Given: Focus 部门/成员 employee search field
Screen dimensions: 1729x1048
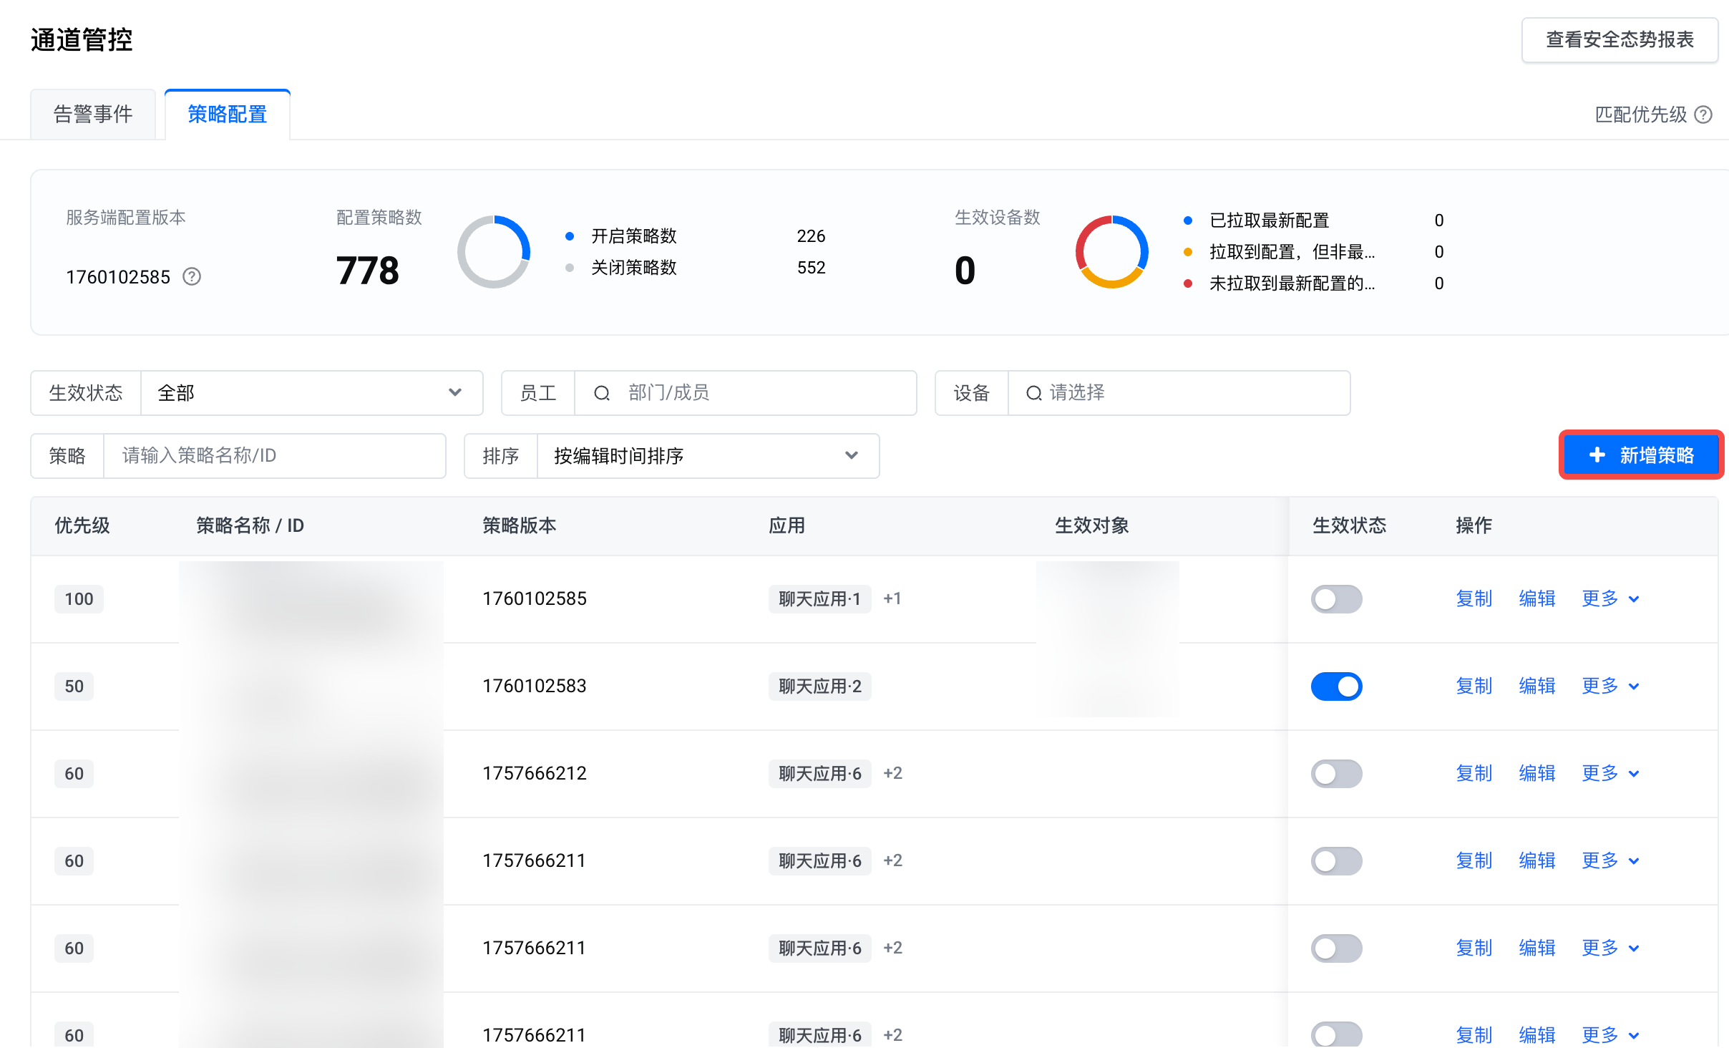Looking at the screenshot, I should [746, 393].
